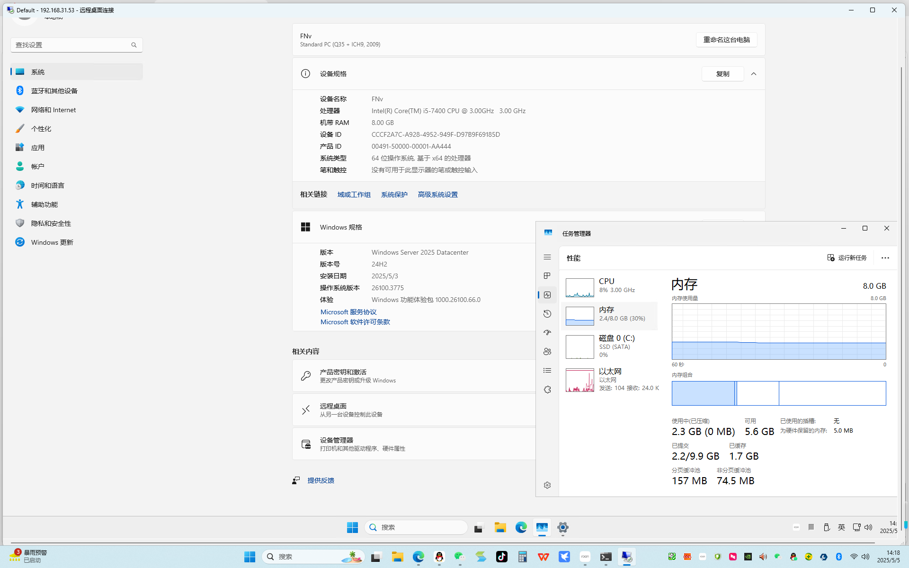Open Task Manager settings gear
Image resolution: width=909 pixels, height=568 pixels.
pos(547,485)
